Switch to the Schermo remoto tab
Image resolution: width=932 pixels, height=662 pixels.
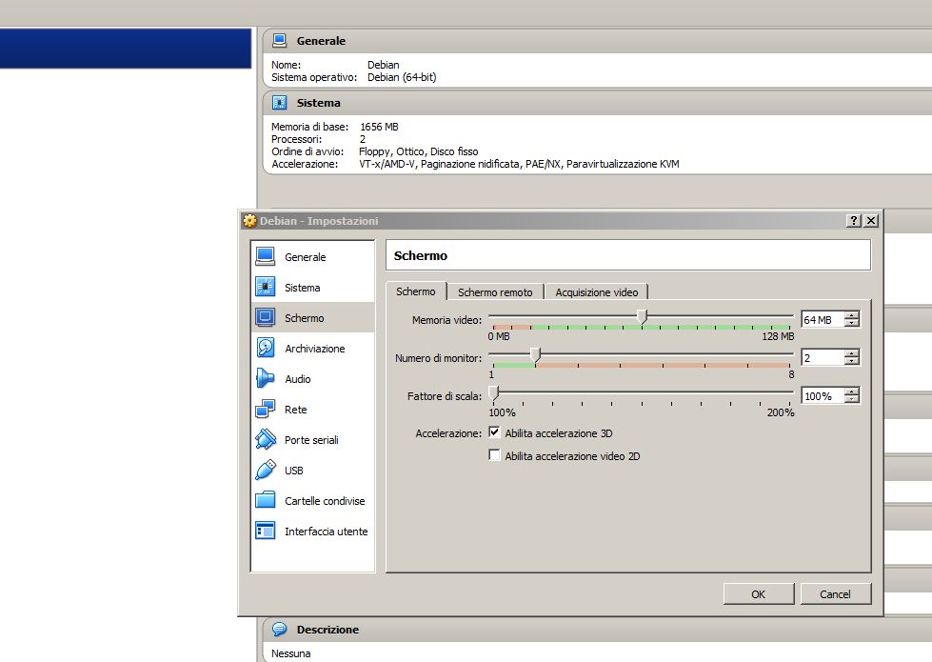pos(496,291)
